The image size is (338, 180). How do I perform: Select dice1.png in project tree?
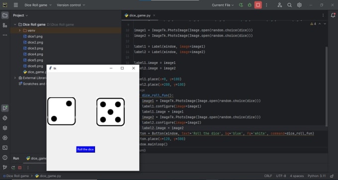pos(33,37)
